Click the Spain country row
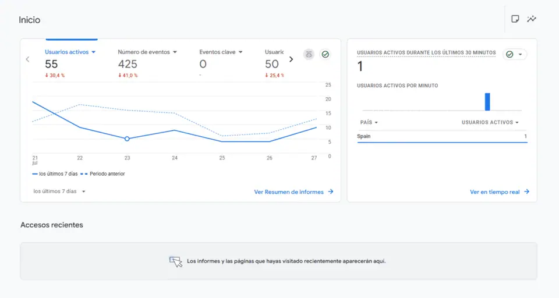The width and height of the screenshot is (559, 298). click(442, 137)
